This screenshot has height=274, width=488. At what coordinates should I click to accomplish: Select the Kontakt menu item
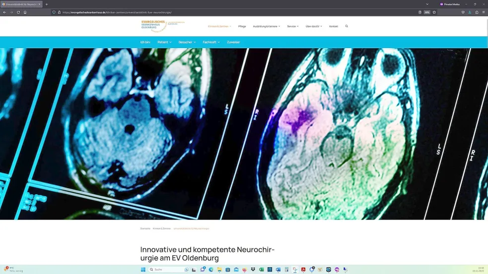(x=333, y=26)
